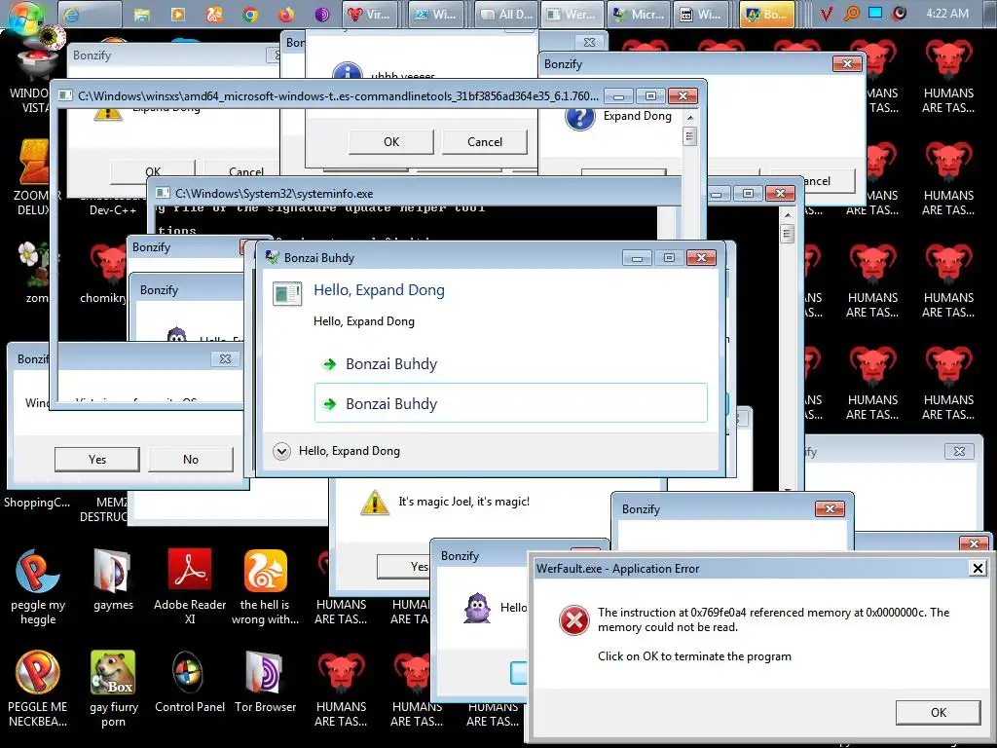
Task: Click the red error icon in WerFault dialog
Action: [x=574, y=620]
